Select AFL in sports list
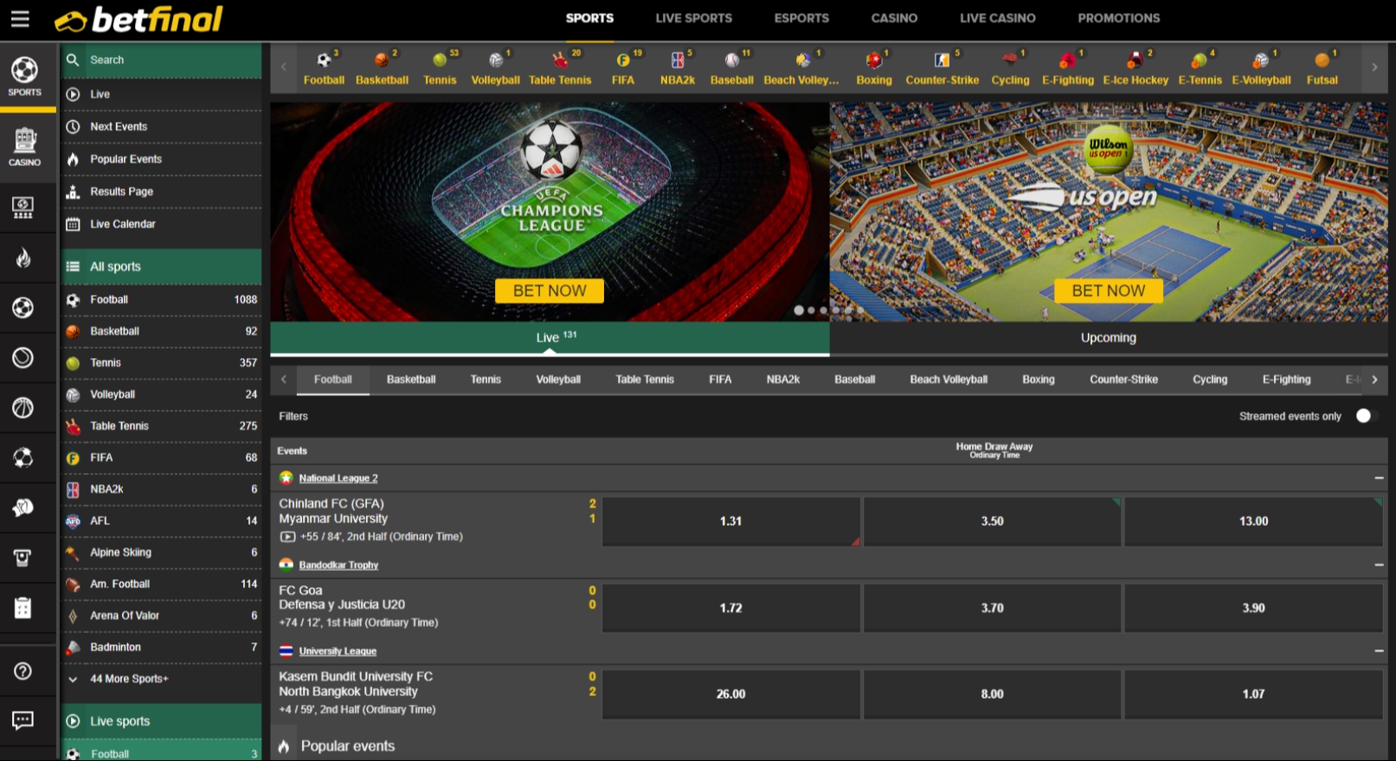This screenshot has width=1396, height=761. click(x=161, y=521)
